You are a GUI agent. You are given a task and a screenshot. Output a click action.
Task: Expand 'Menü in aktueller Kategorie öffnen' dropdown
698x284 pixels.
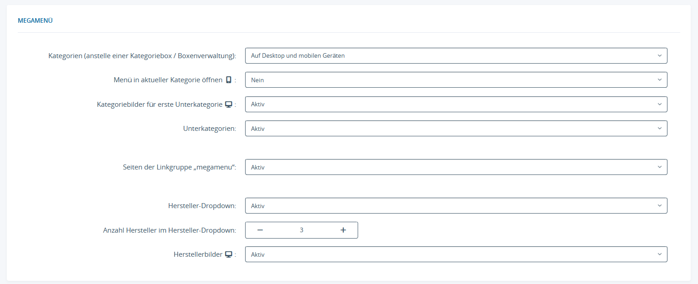click(456, 80)
